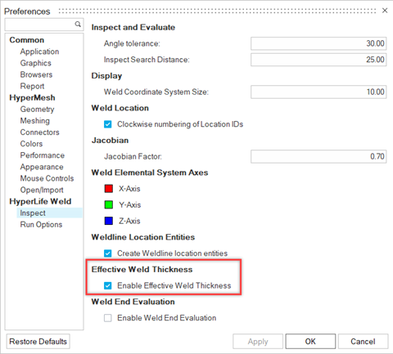Open the green Y-Axis color swatch
The image size is (393, 354).
109,204
